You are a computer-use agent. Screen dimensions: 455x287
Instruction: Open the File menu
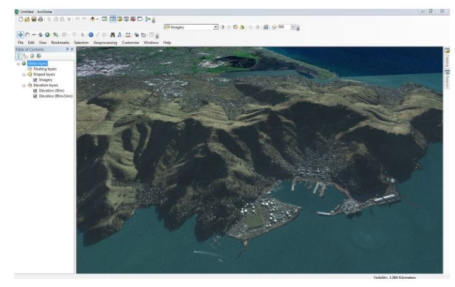pos(21,43)
